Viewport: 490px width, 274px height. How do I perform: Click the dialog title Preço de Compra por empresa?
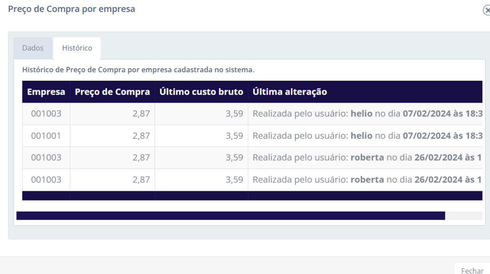point(71,9)
